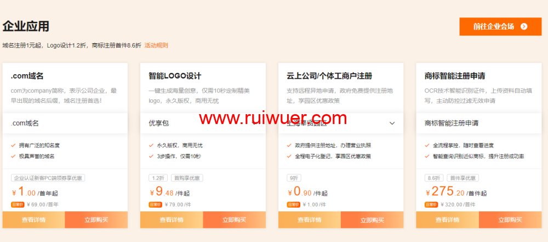Expand the 上海奉贤园区 dropdown chevron

pyautogui.click(x=392, y=123)
